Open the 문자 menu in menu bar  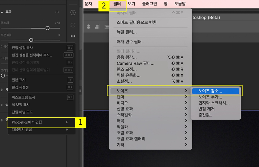(x=88, y=4)
